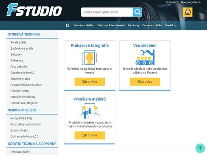Click Zjistit více under Průkazové fotografie
Viewport: 207px width, 155px height.
tap(90, 82)
